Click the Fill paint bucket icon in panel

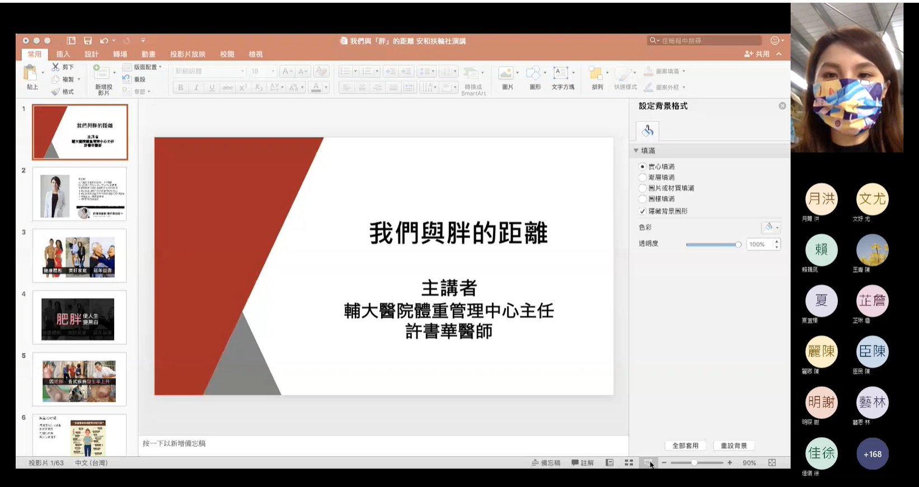click(648, 131)
